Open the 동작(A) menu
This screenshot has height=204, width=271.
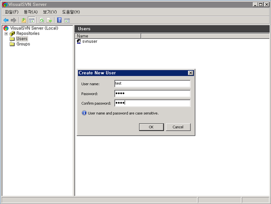(31, 12)
